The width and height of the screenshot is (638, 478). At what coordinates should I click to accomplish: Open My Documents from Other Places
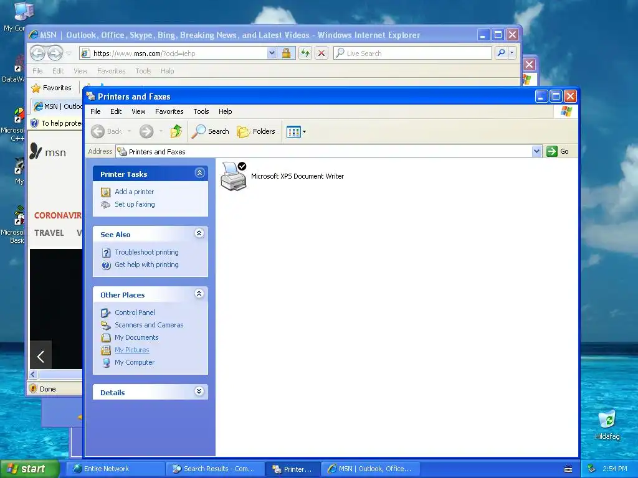point(136,337)
